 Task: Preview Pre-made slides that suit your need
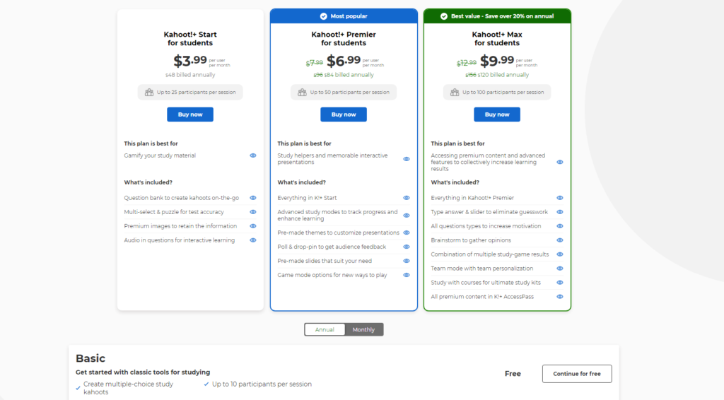(x=407, y=261)
